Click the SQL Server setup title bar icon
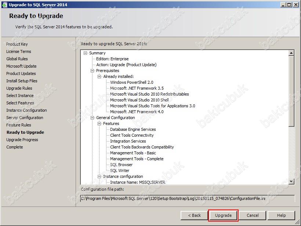301x226 pixels. [x=4, y=5]
